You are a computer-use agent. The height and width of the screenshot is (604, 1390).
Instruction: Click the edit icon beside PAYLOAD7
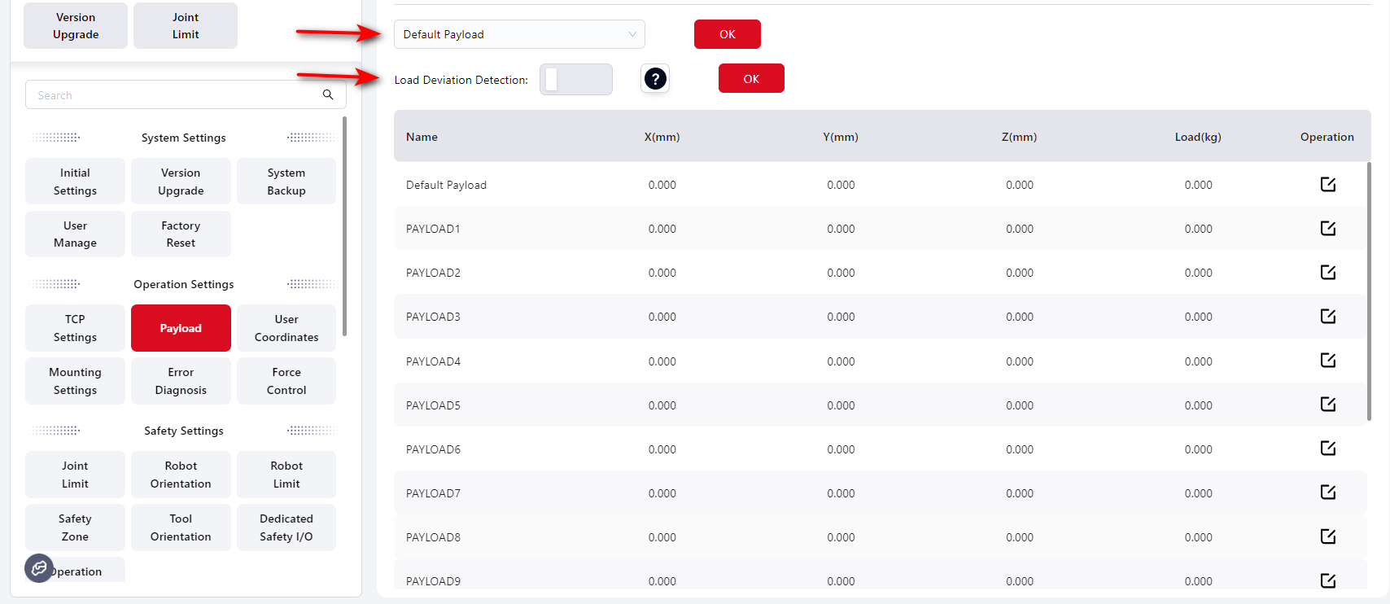[1327, 492]
